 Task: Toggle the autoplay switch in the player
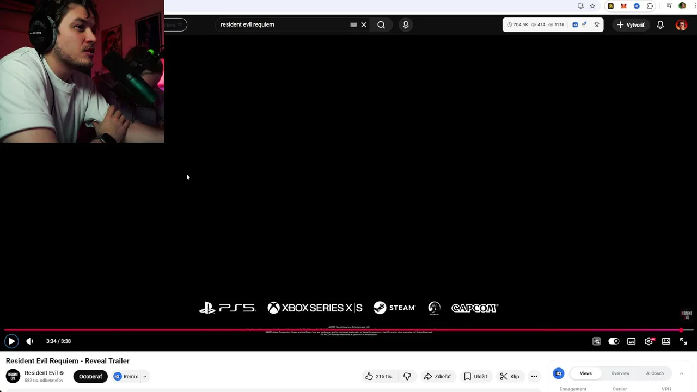tap(614, 341)
